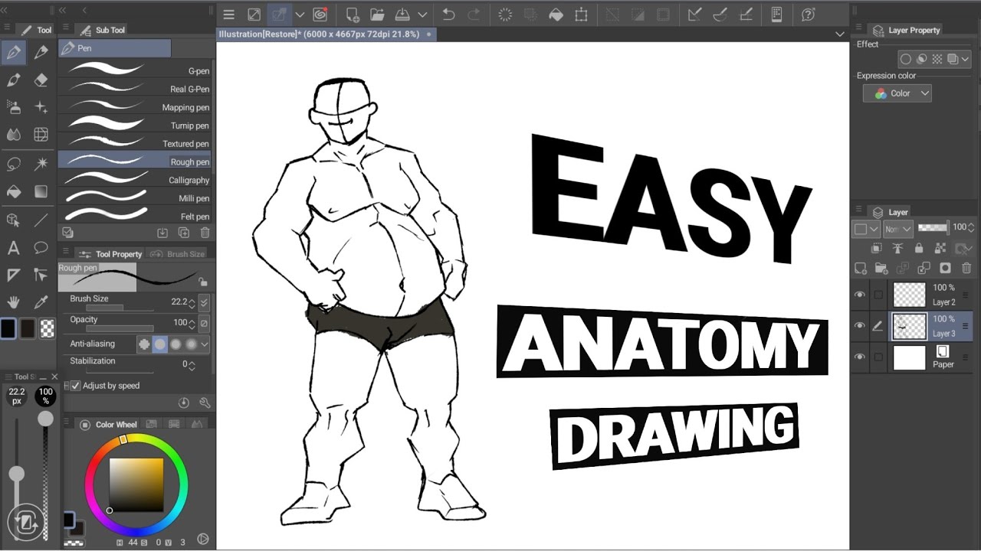This screenshot has height=551, width=981.
Task: Select the Illustration[Restore] canvas tab
Action: point(326,34)
